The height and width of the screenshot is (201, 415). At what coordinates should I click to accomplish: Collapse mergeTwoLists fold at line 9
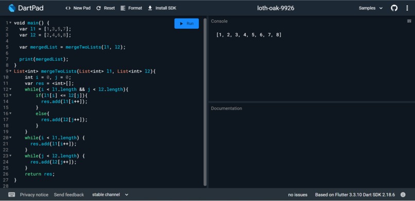click(x=10, y=71)
